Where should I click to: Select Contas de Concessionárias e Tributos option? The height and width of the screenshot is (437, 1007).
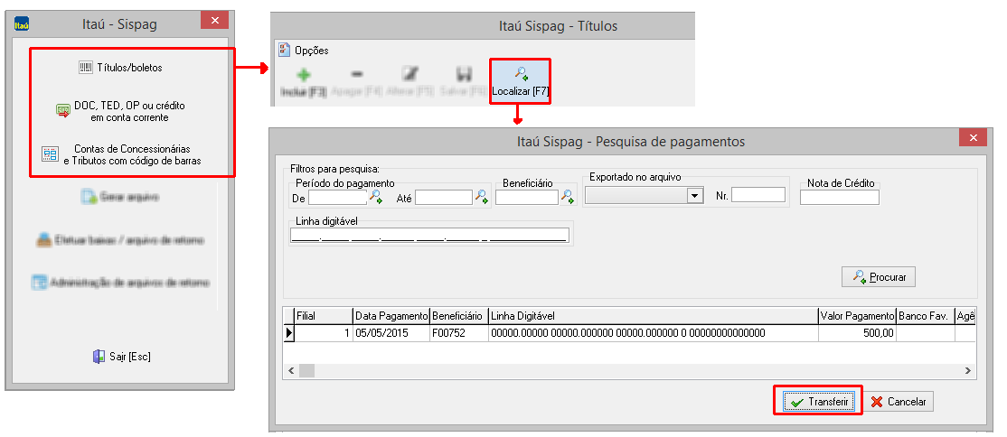pos(123,154)
